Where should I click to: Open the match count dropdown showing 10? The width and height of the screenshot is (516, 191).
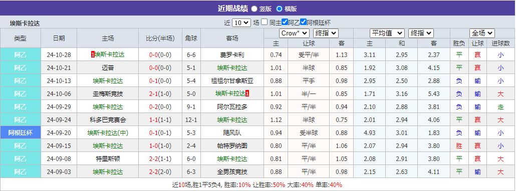coord(241,22)
